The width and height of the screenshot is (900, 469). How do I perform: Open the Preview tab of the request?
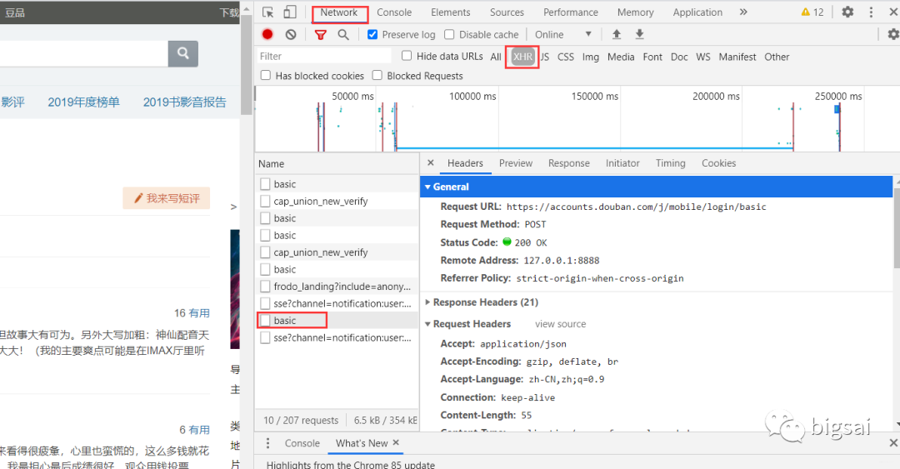(x=516, y=163)
